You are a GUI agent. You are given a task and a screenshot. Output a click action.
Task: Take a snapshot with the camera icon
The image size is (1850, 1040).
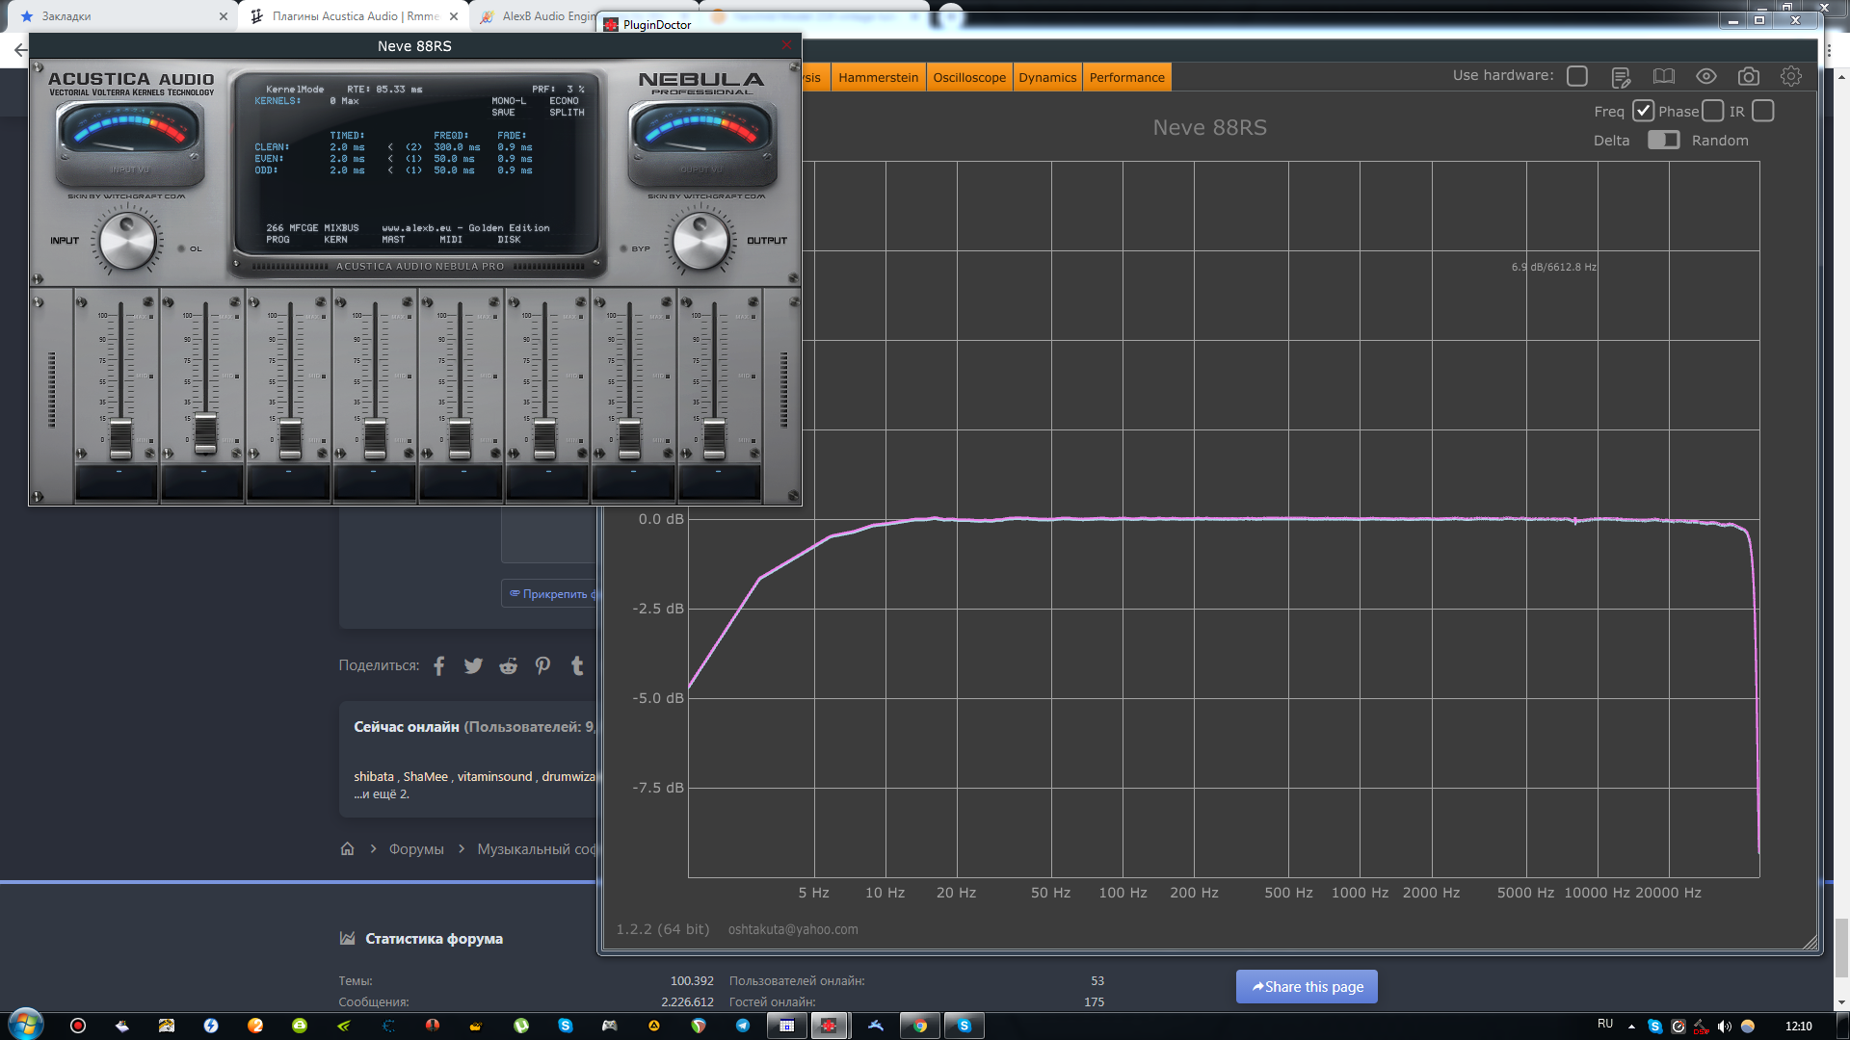tap(1749, 77)
